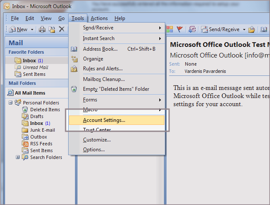Click the red Follow Up flag icon
The image size is (270, 205).
coord(179,29)
